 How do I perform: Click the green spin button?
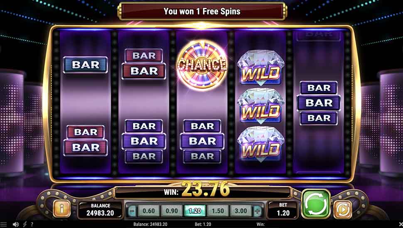click(x=316, y=204)
